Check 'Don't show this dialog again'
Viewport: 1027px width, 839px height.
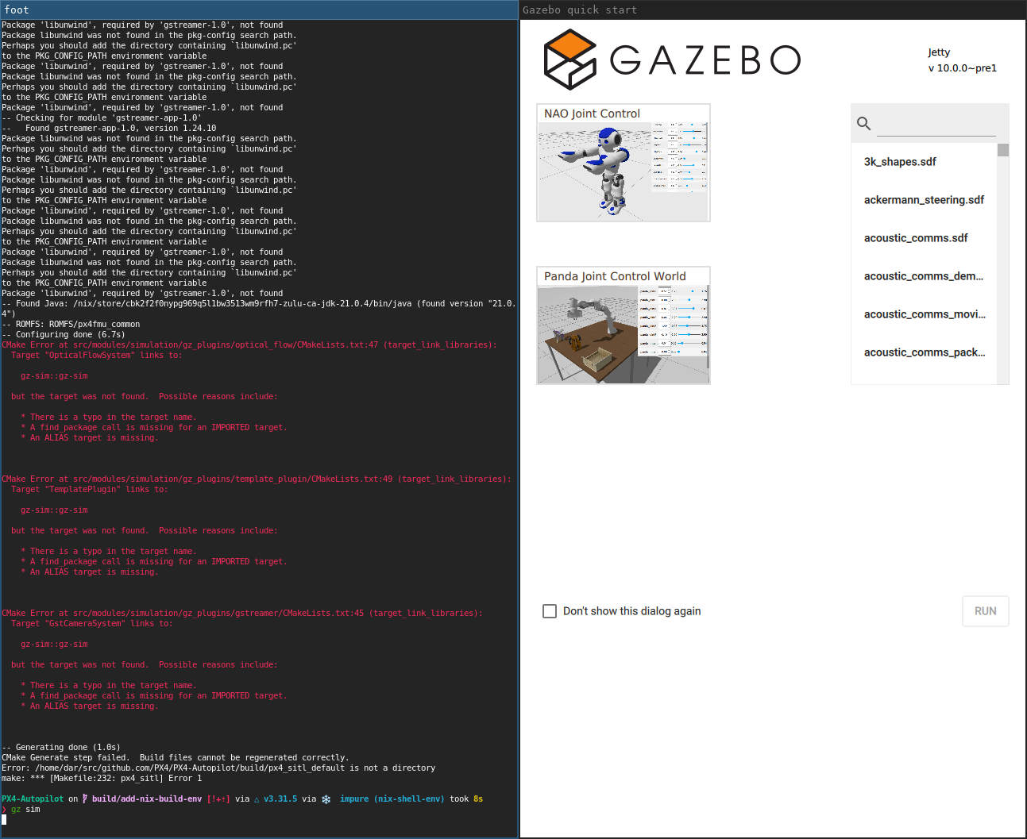coord(550,611)
